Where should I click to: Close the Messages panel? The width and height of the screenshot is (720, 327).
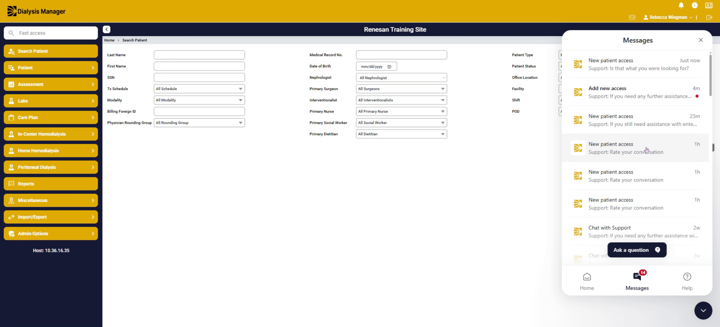(x=700, y=40)
